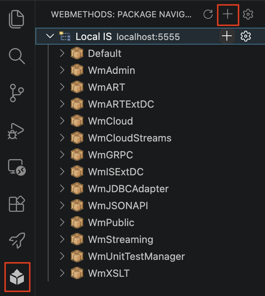Image resolution: width=265 pixels, height=296 pixels.
Task: Expand the WmGRPC package
Action: 62,155
